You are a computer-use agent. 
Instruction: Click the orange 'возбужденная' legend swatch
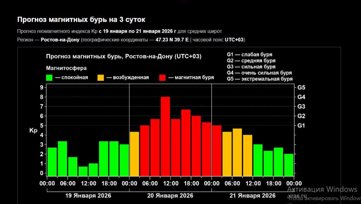(x=101, y=78)
